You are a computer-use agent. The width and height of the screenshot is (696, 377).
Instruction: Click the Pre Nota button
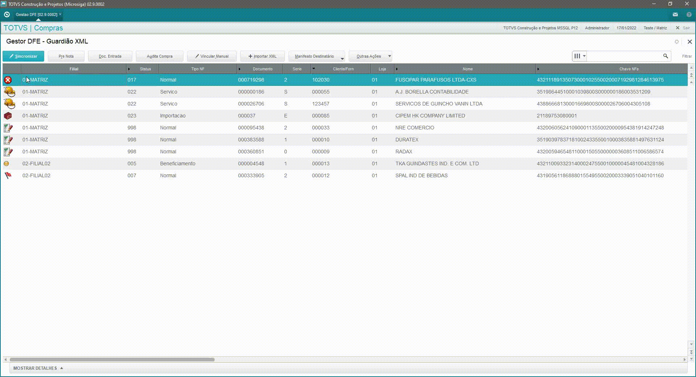point(66,56)
